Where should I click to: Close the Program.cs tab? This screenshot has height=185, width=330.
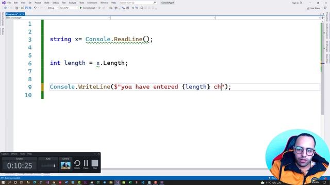pos(23,14)
